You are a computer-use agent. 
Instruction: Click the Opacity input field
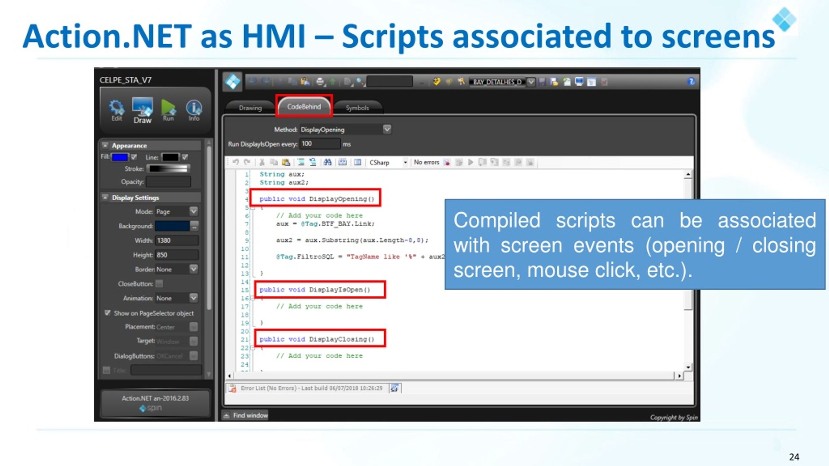point(168,182)
